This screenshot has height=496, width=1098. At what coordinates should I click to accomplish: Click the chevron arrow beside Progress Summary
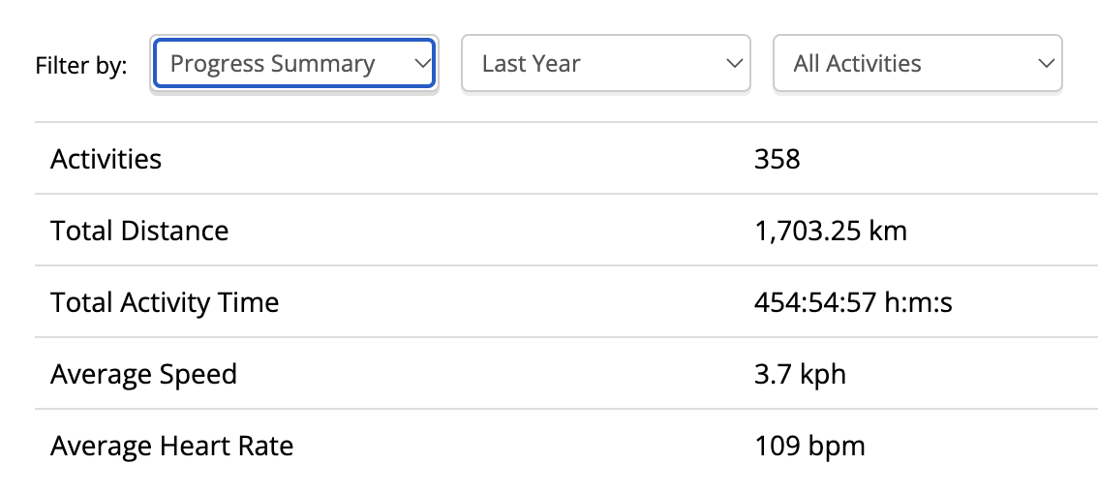pos(421,64)
